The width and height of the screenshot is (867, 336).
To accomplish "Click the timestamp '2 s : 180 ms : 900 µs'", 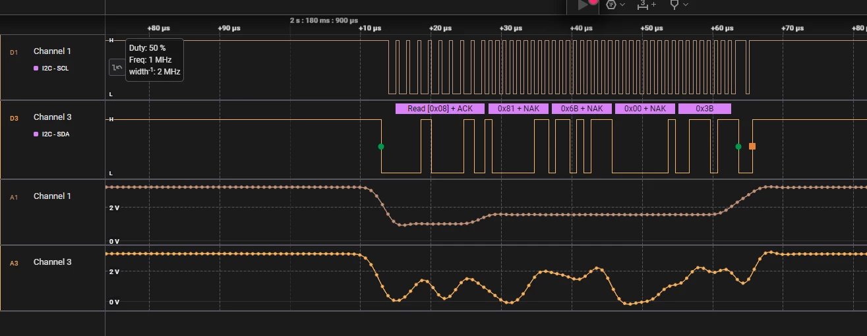I will [x=324, y=20].
